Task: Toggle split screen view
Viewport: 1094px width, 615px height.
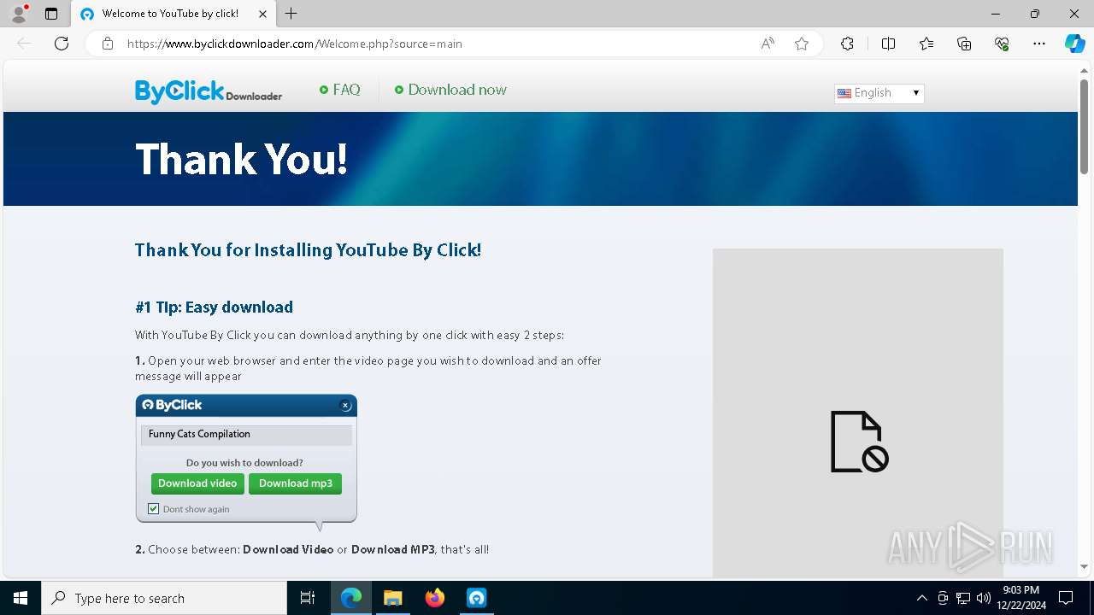Action: (x=888, y=44)
